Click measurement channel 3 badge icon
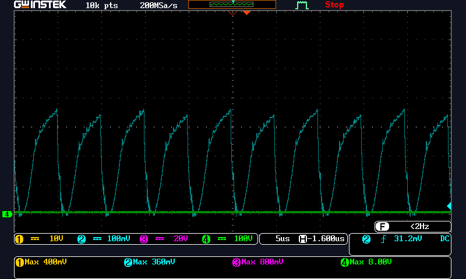466x279 pixels. point(236,262)
